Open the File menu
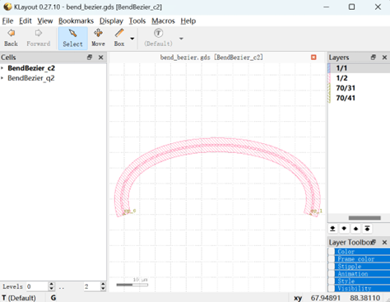Screen dimensions: 390x302 click(x=7, y=21)
